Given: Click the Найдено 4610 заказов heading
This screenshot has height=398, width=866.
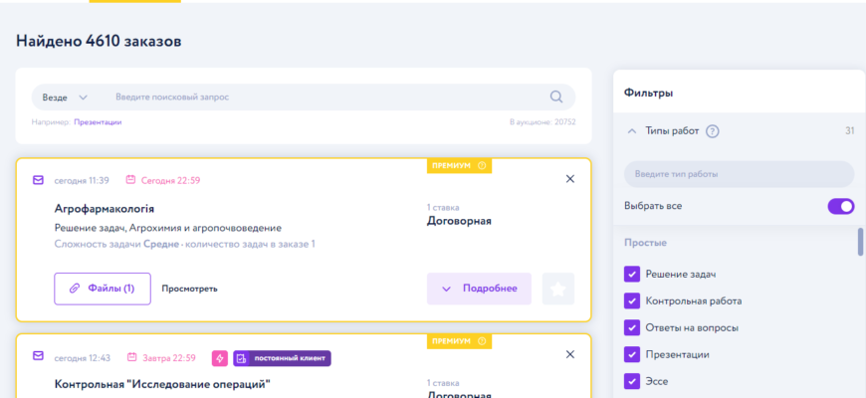Looking at the screenshot, I should (x=99, y=41).
